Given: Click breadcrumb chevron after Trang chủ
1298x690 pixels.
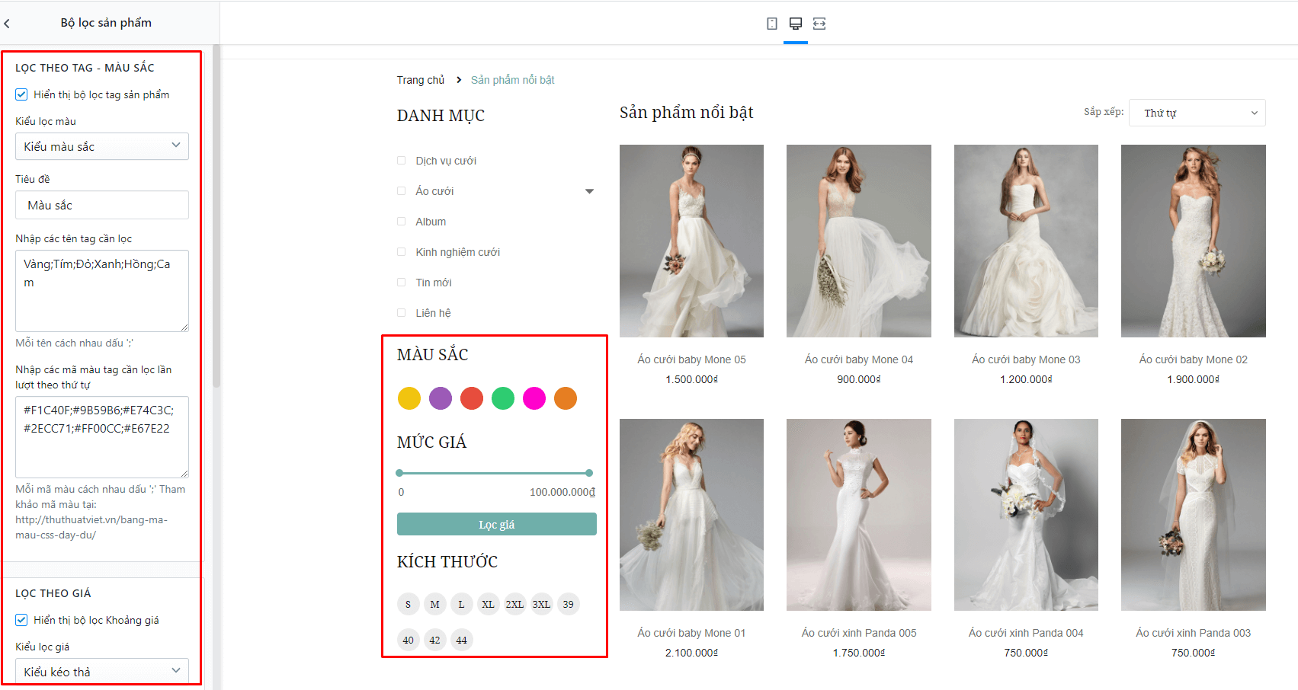Looking at the screenshot, I should pos(459,80).
